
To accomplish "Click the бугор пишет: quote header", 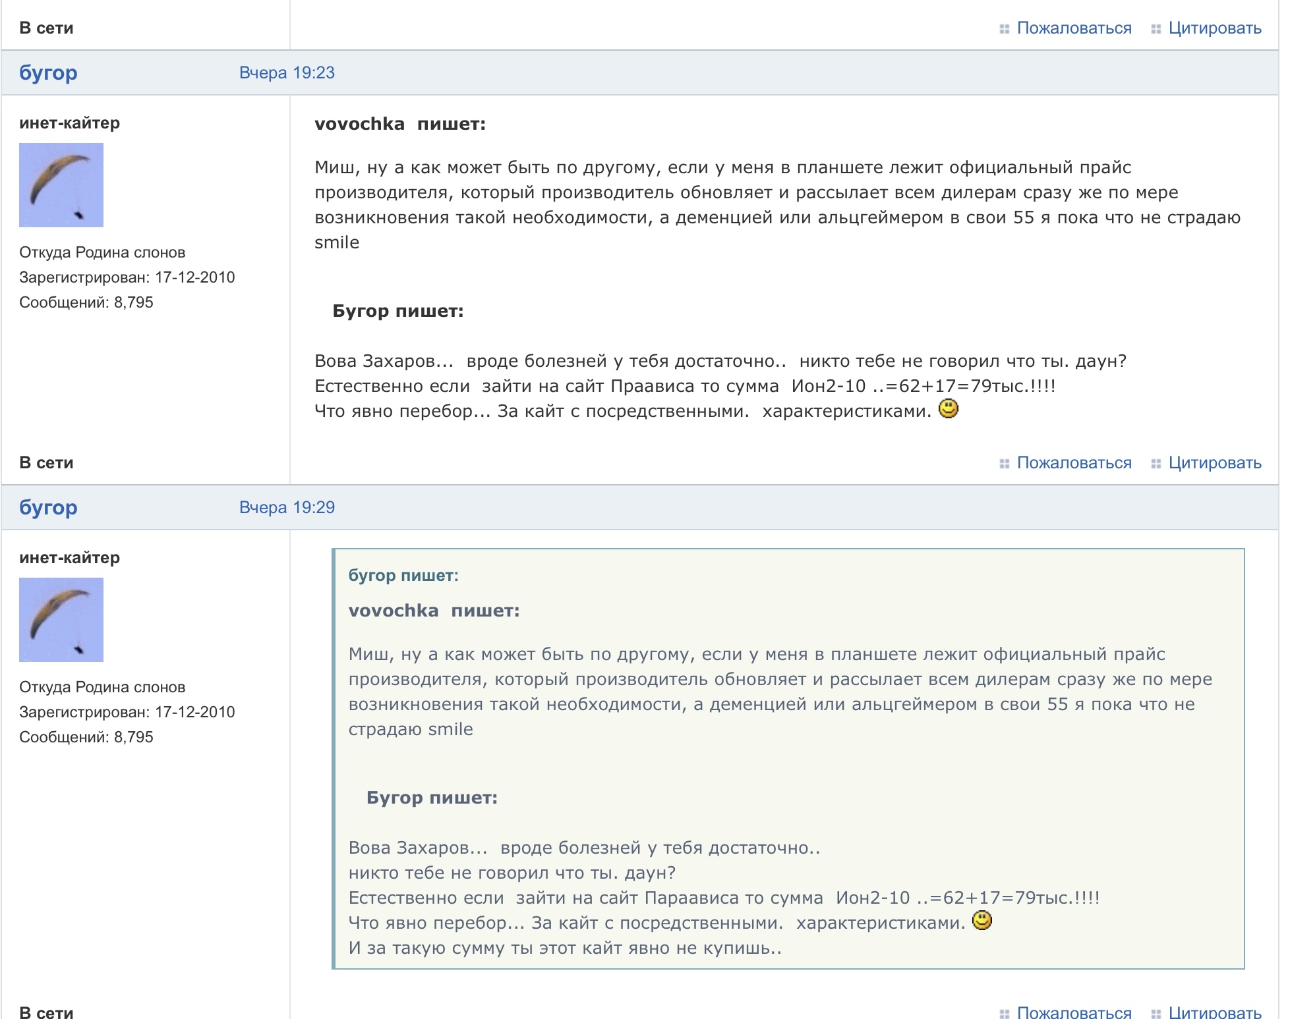I will pos(403,576).
